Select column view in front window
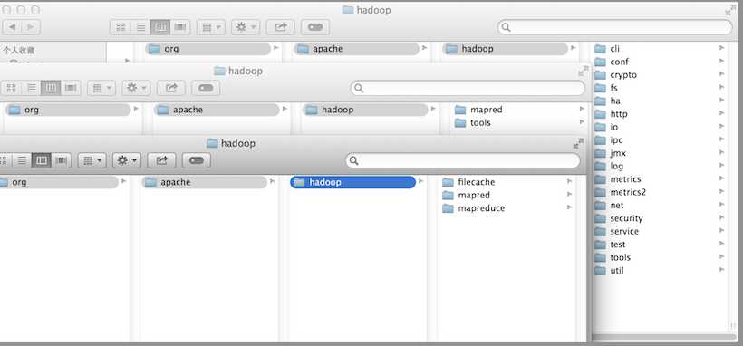Image resolution: width=743 pixels, height=346 pixels. coord(41,160)
